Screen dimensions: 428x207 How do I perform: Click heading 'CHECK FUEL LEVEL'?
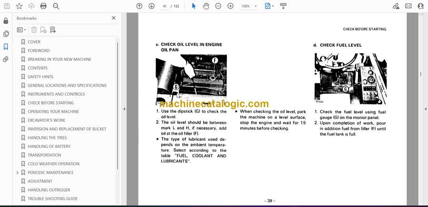(340, 45)
